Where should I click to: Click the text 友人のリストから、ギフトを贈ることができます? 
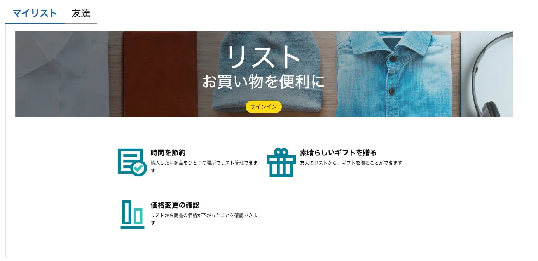(x=351, y=163)
